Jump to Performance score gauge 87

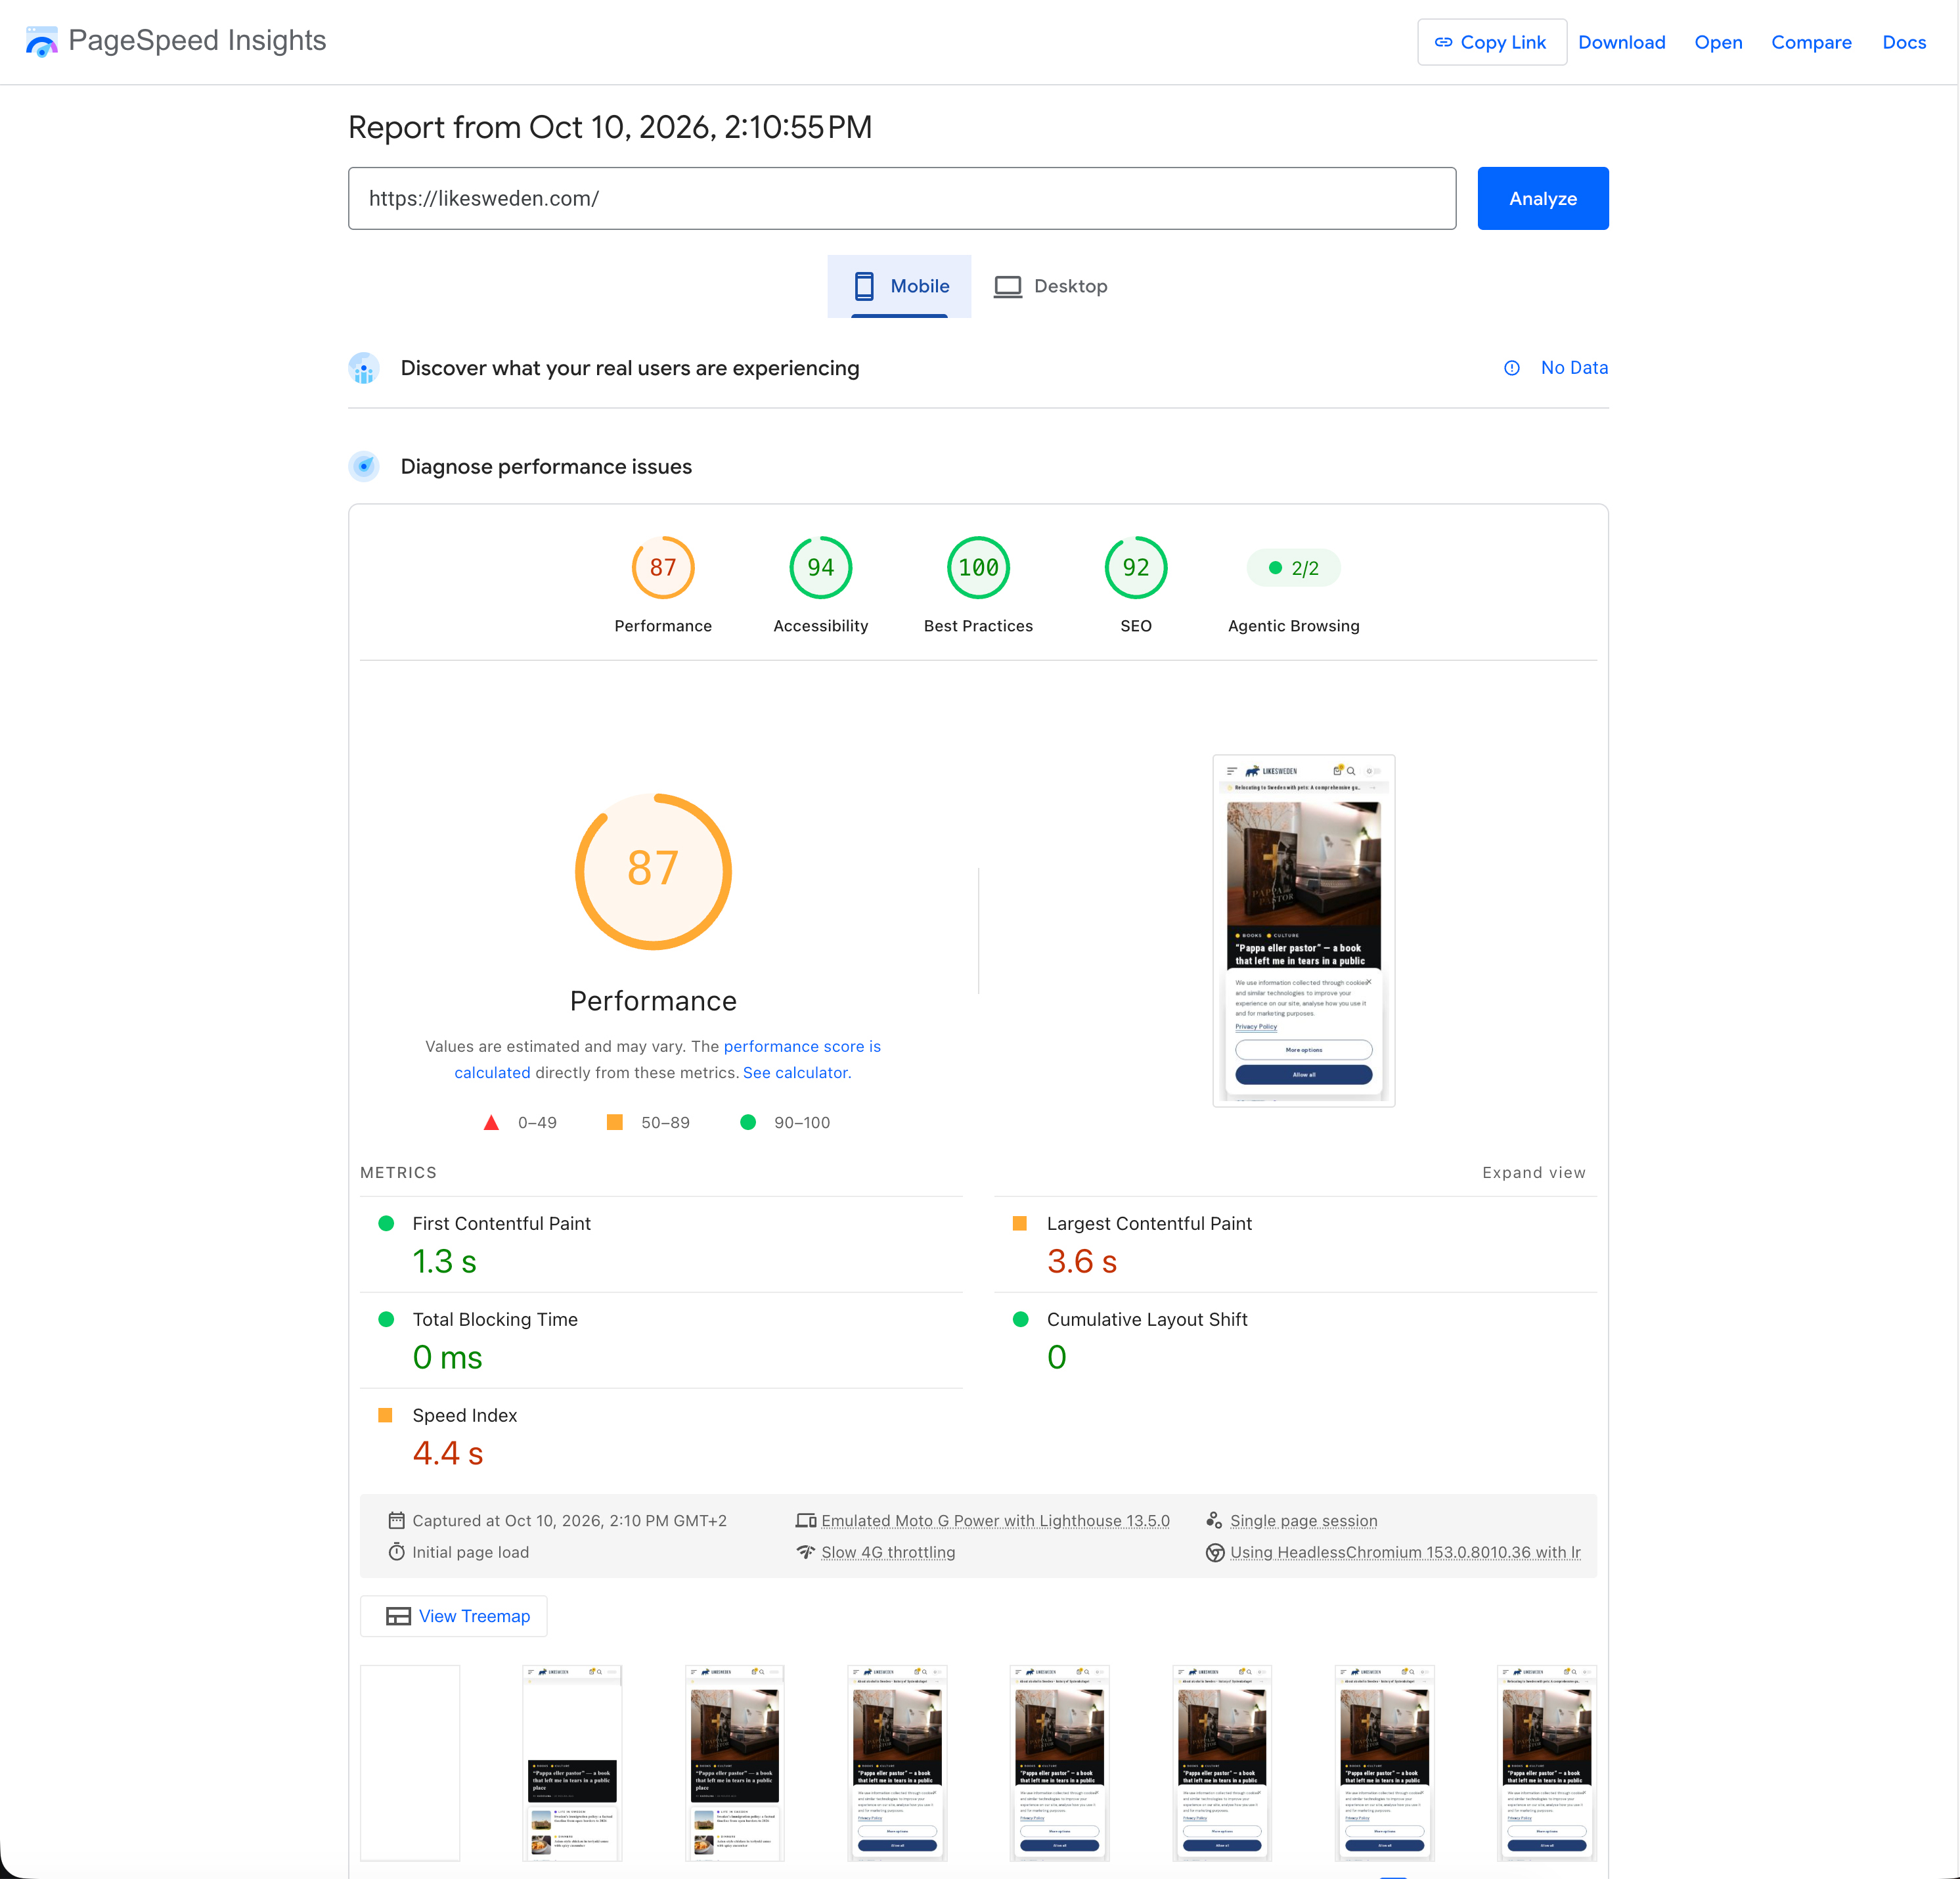663,567
